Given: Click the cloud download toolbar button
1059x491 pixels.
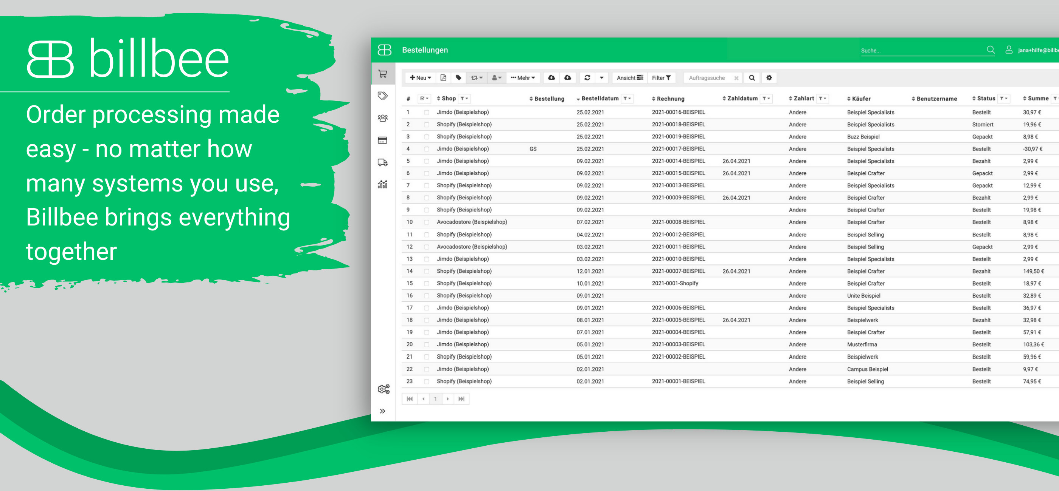Looking at the screenshot, I should click(551, 77).
